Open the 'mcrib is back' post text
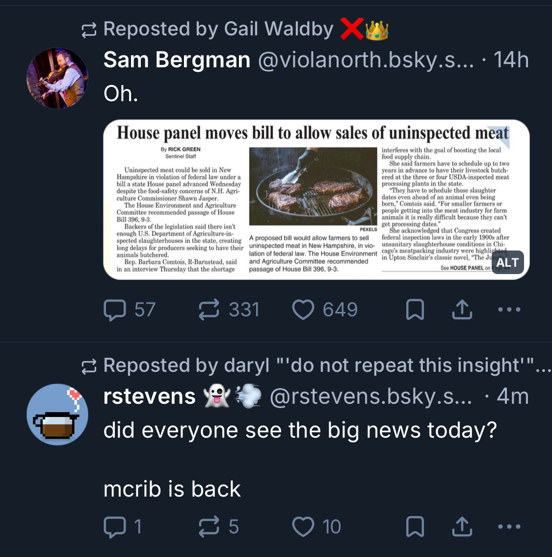Viewport: 552px width, 557px height. tap(172, 489)
